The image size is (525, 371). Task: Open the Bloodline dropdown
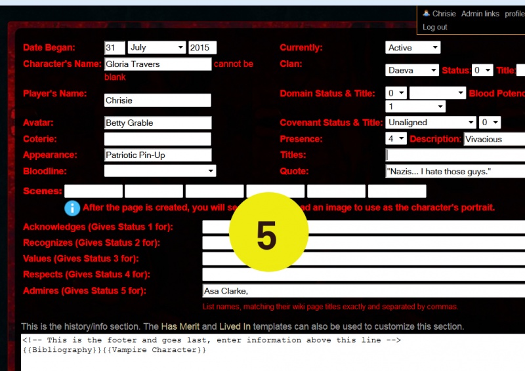[160, 171]
